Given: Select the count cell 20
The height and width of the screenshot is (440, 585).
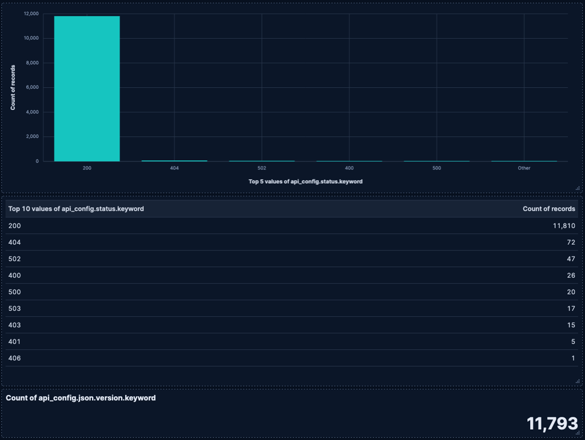Looking at the screenshot, I should click(571, 292).
